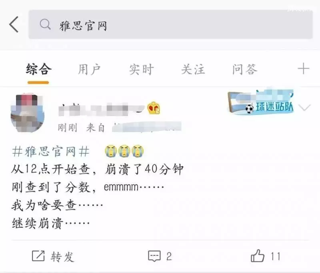The height and width of the screenshot is (273, 320).
Task: Tap the repost share icon
Action: click(x=38, y=256)
